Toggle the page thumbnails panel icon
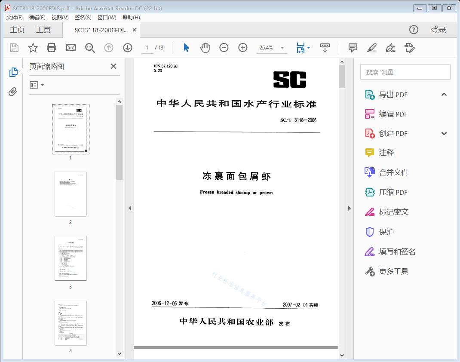This screenshot has height=362, width=460. pos(13,72)
